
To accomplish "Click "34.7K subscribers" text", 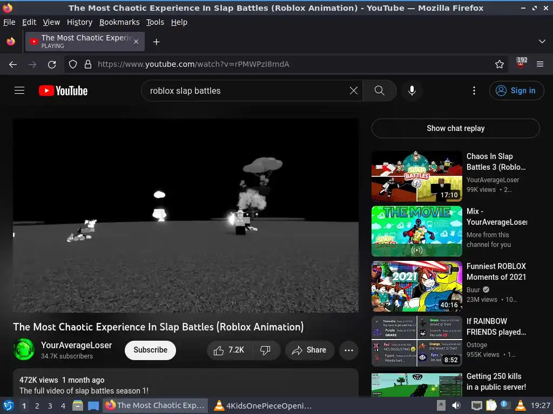I will pos(66,356).
